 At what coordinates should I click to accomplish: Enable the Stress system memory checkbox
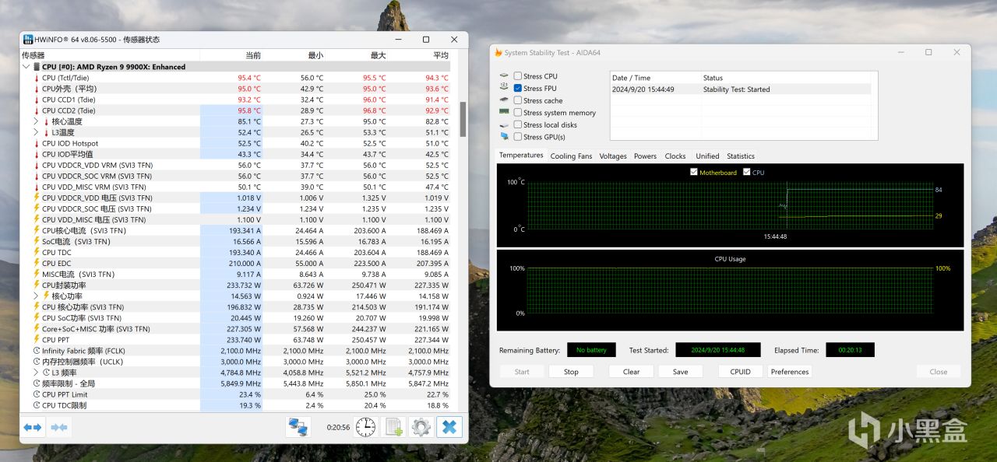coord(518,112)
